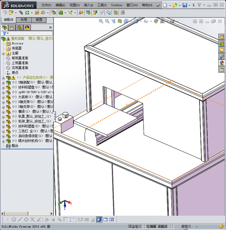Image resolution: width=226 pixels, height=230 pixels.
Task: Click the Insert Components icon in the assembly toolbar
Action: tap(11, 13)
